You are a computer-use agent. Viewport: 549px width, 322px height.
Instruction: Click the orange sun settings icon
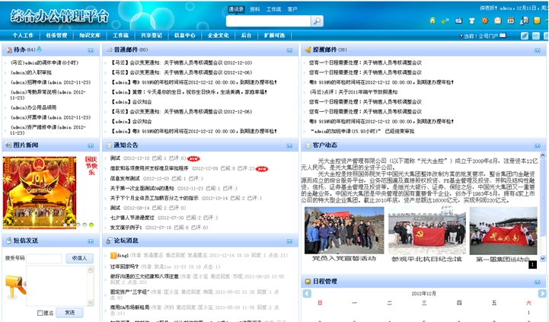(484, 21)
